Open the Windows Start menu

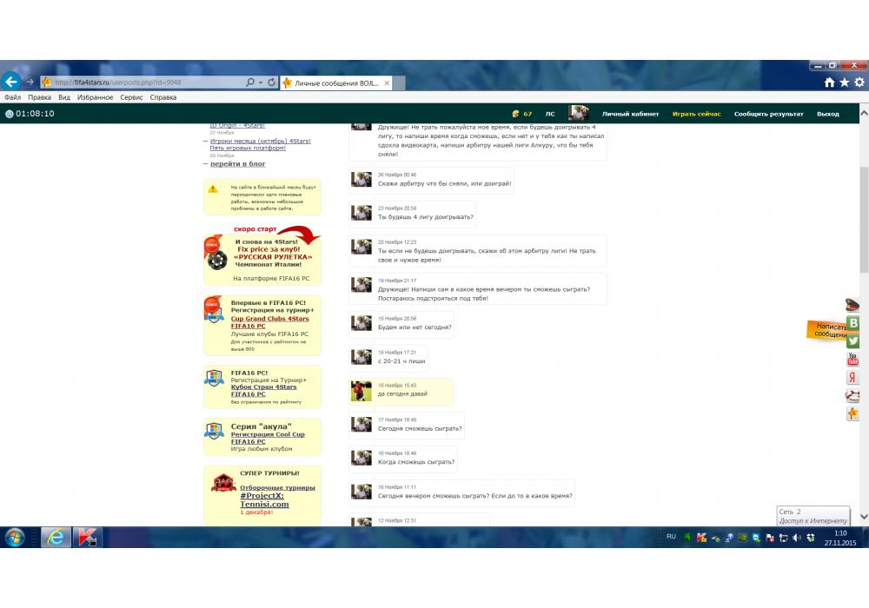point(15,538)
